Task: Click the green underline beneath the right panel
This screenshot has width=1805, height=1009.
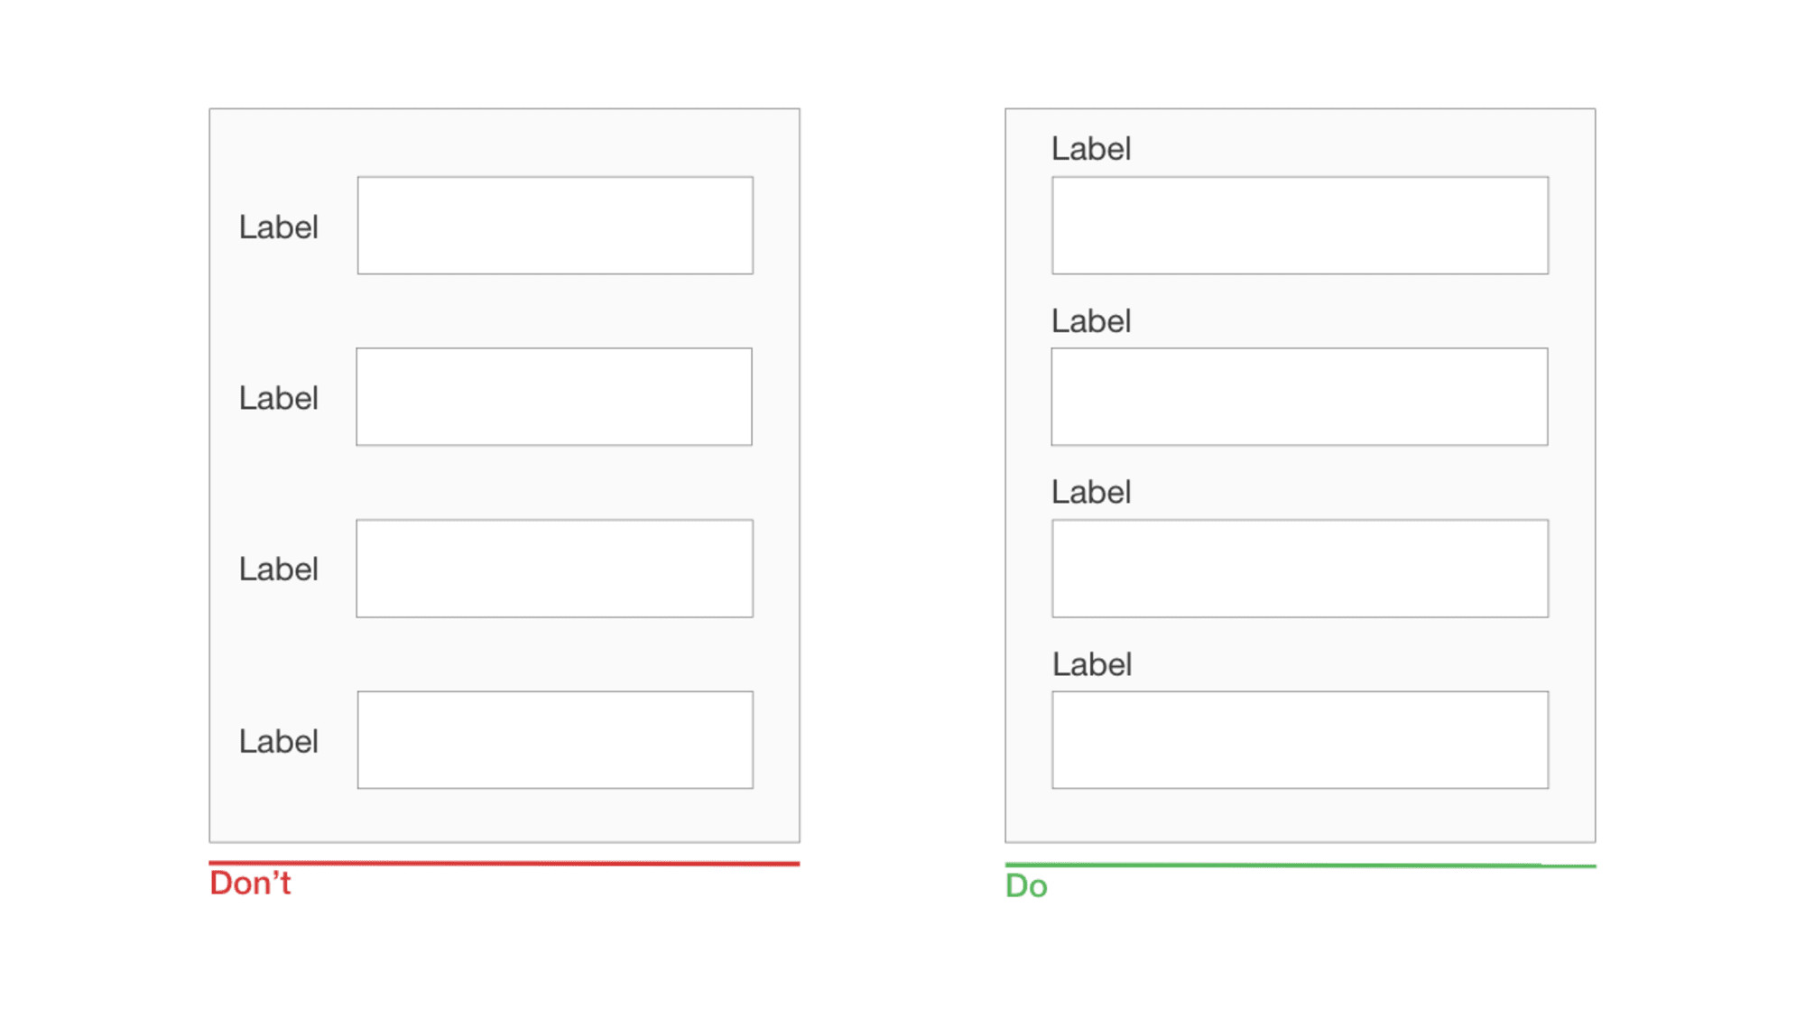Action: (x=1301, y=866)
